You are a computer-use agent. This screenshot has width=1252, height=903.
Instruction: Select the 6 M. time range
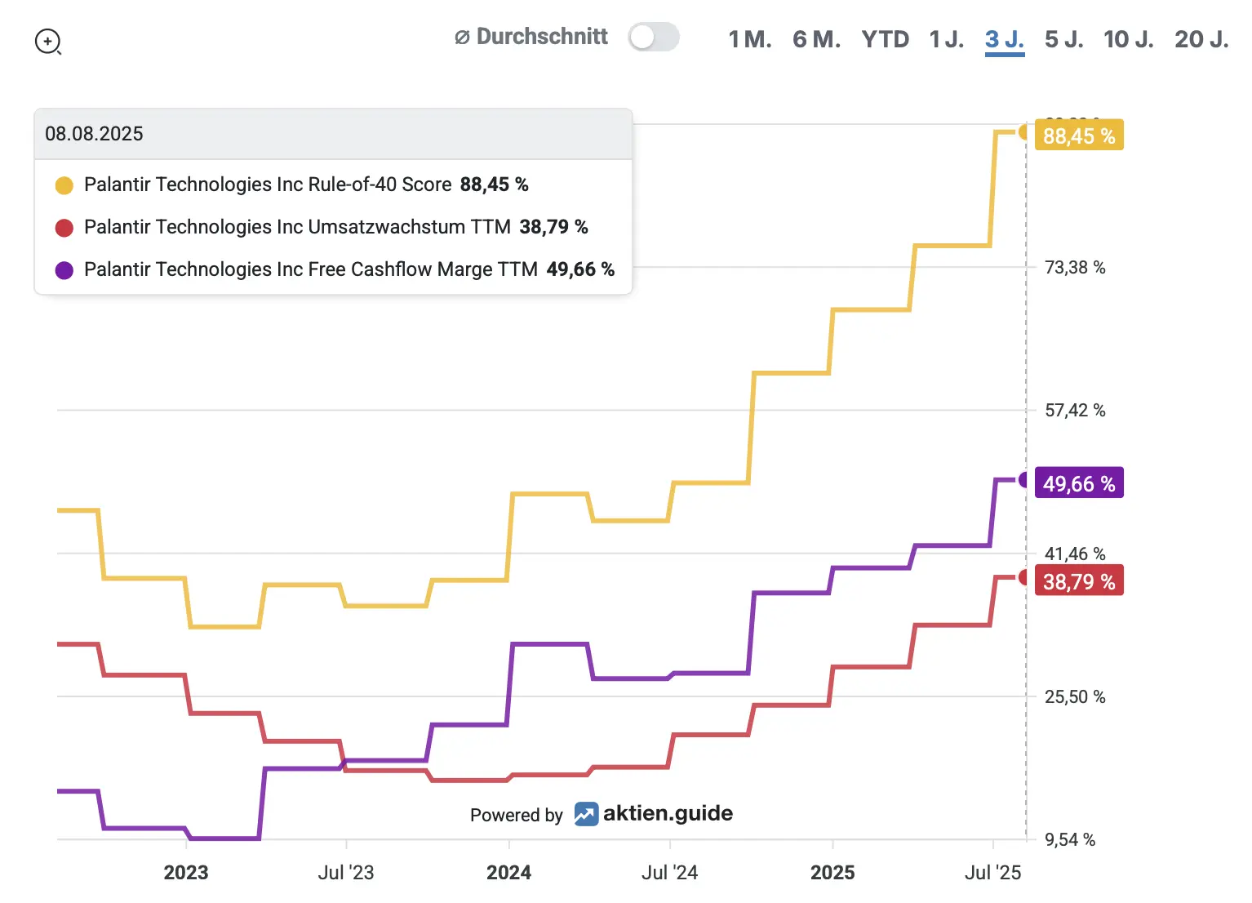[x=817, y=39]
